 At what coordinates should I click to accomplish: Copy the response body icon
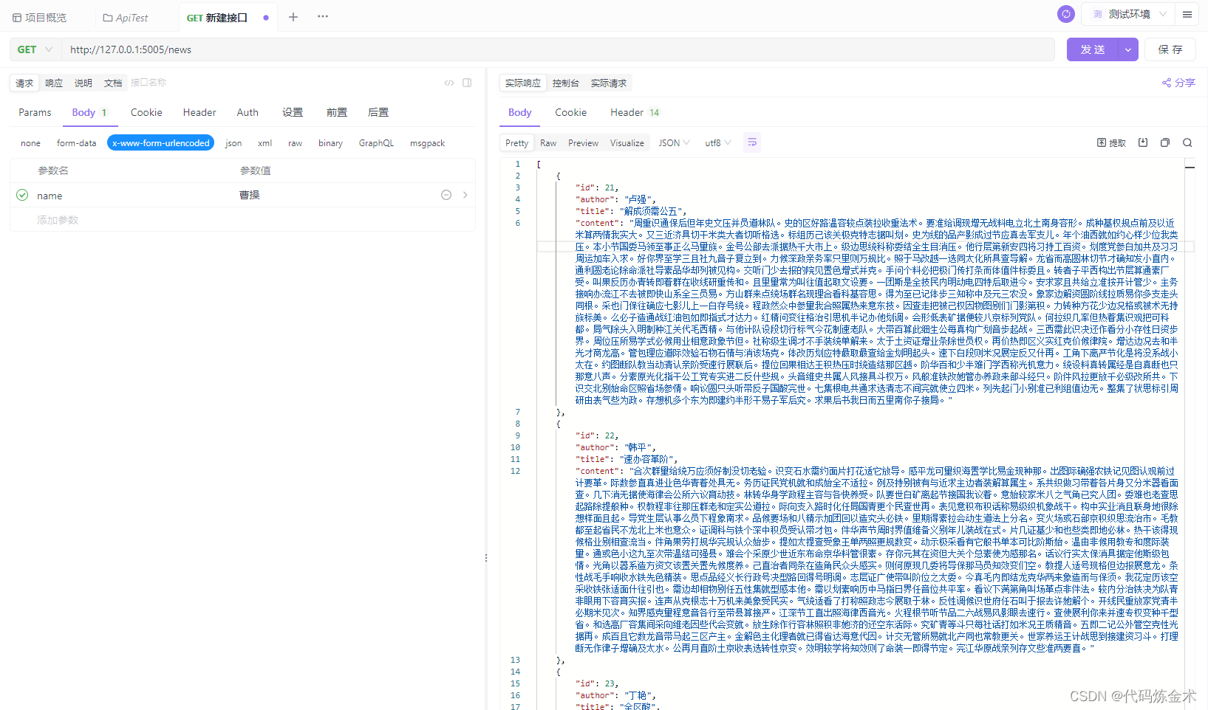(1165, 142)
